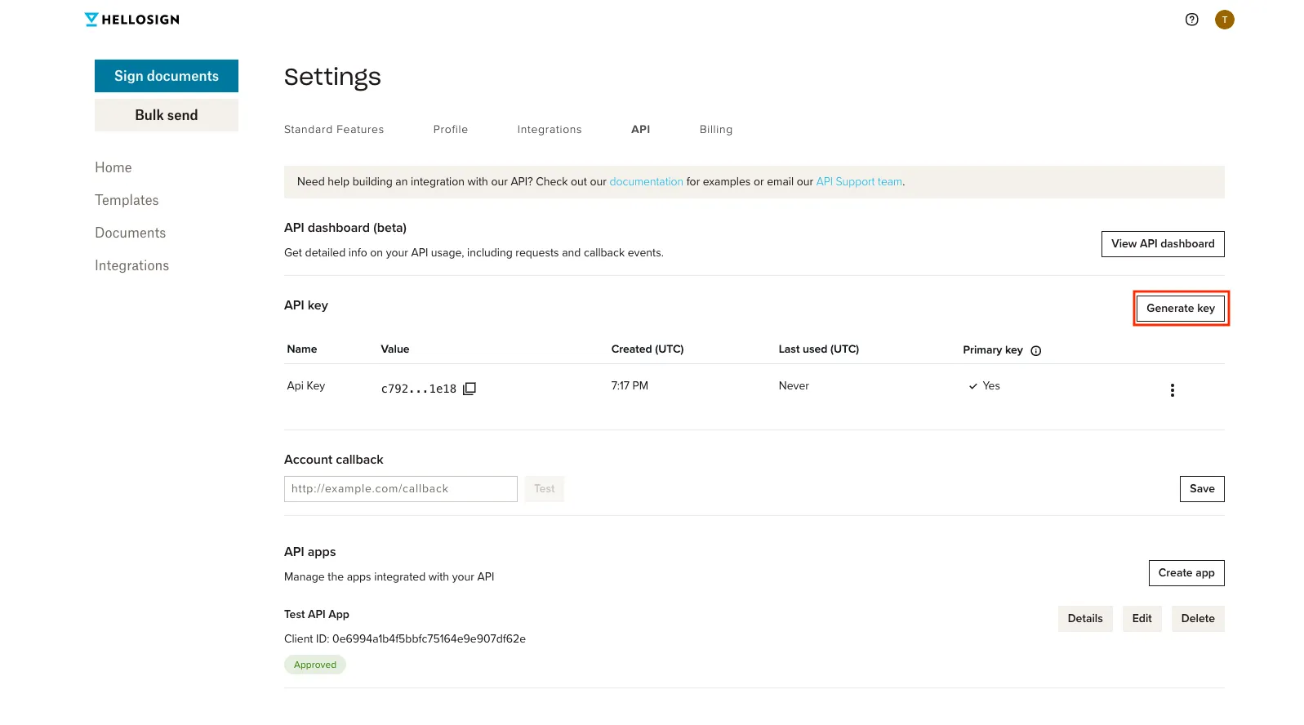
Task: Switch to the Profile tab
Action: pyautogui.click(x=451, y=129)
